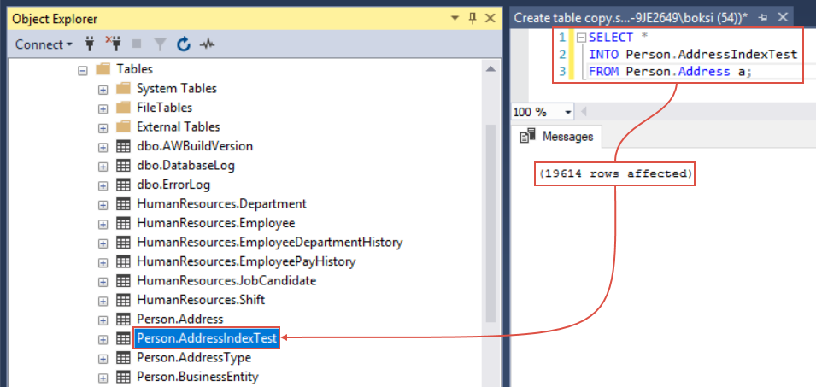Screen dimensions: 816x387
Task: Close the Object Explorer panel
Action: [490, 19]
